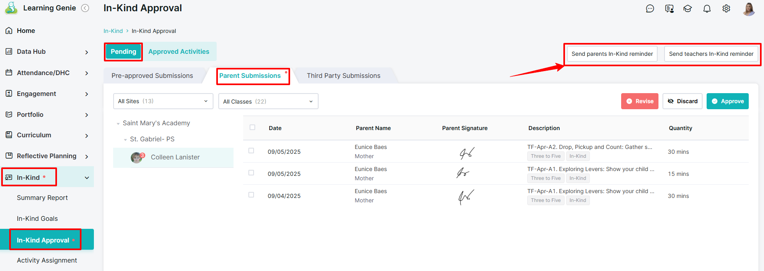Tick checkbox for the 15 mins submission
This screenshot has width=764, height=271.
coord(251,173)
